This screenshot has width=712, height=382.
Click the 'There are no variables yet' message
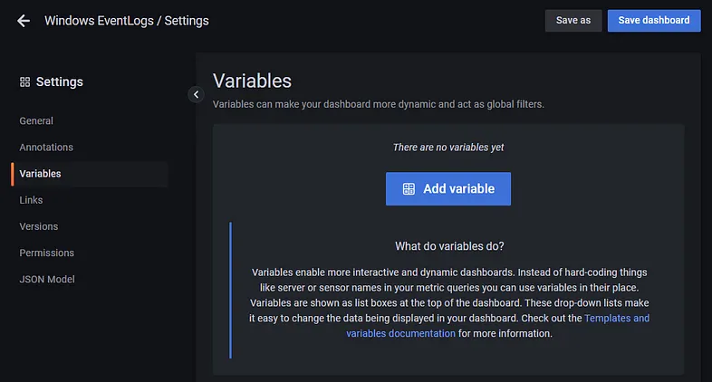pos(448,147)
